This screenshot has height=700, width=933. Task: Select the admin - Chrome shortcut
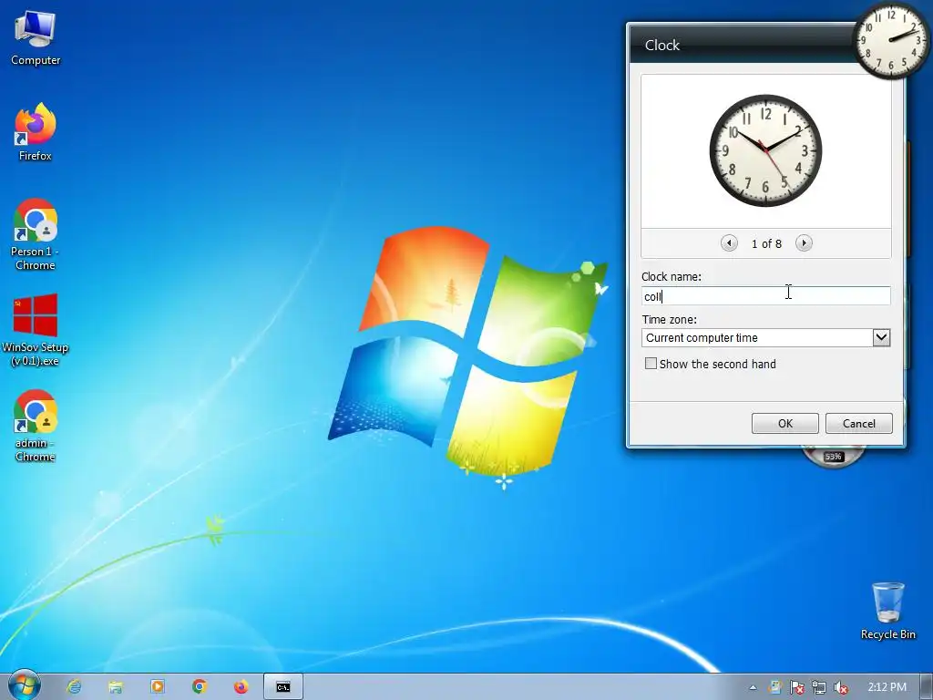(x=36, y=427)
